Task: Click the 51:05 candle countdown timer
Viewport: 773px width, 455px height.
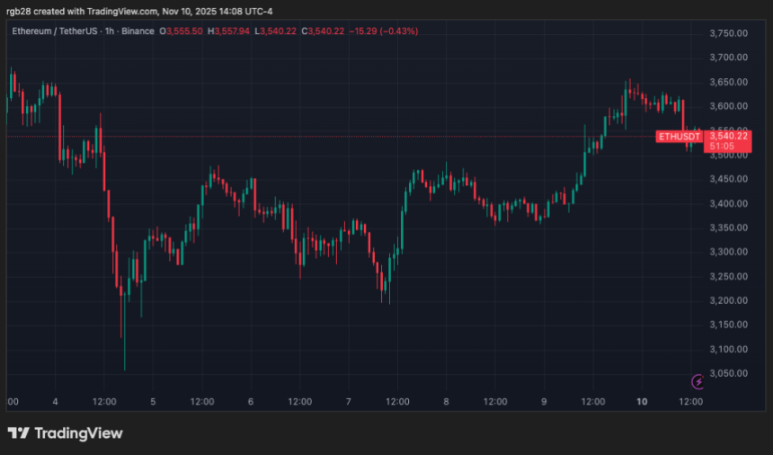Action: point(722,147)
